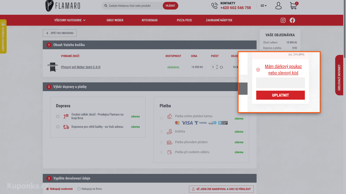
Task: Select Platba online platební kartou
Action: (161, 118)
